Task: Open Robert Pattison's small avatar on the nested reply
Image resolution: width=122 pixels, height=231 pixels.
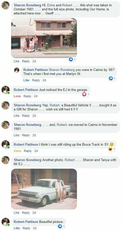Action: 17,70
